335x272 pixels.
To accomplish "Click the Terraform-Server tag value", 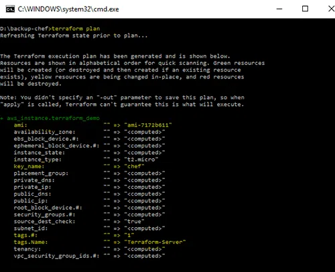I will pyautogui.click(x=155, y=242).
